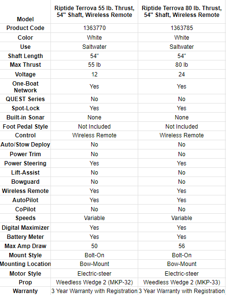Click the Max Amp Draw value 50

pyautogui.click(x=94, y=246)
